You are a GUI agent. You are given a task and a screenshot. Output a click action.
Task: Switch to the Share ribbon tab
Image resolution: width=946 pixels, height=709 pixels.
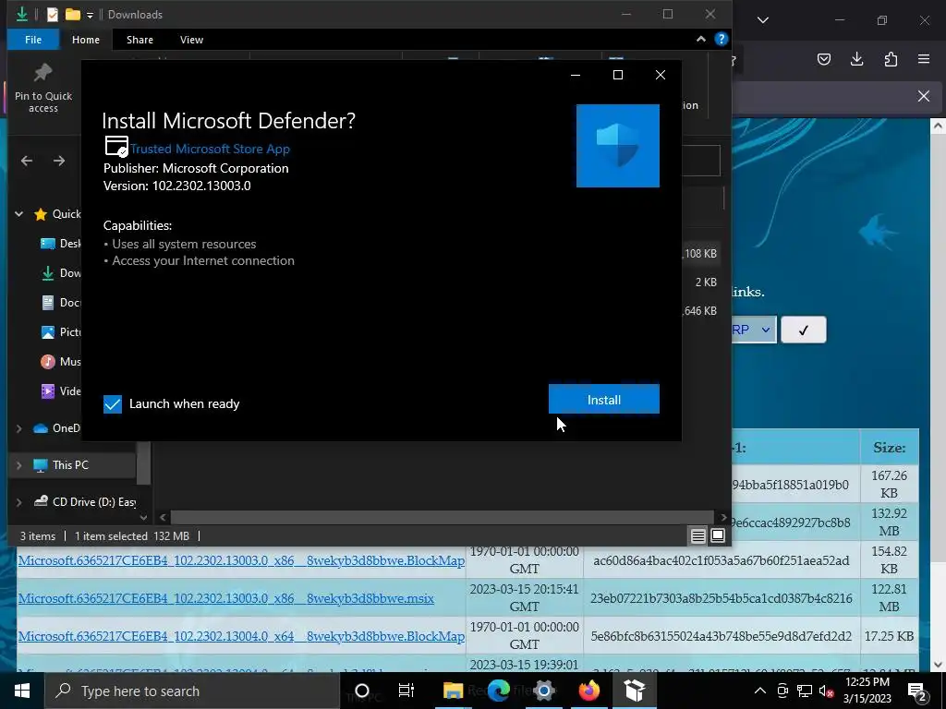click(x=140, y=40)
